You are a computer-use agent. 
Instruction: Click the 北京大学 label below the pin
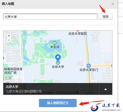[x=58, y=67]
